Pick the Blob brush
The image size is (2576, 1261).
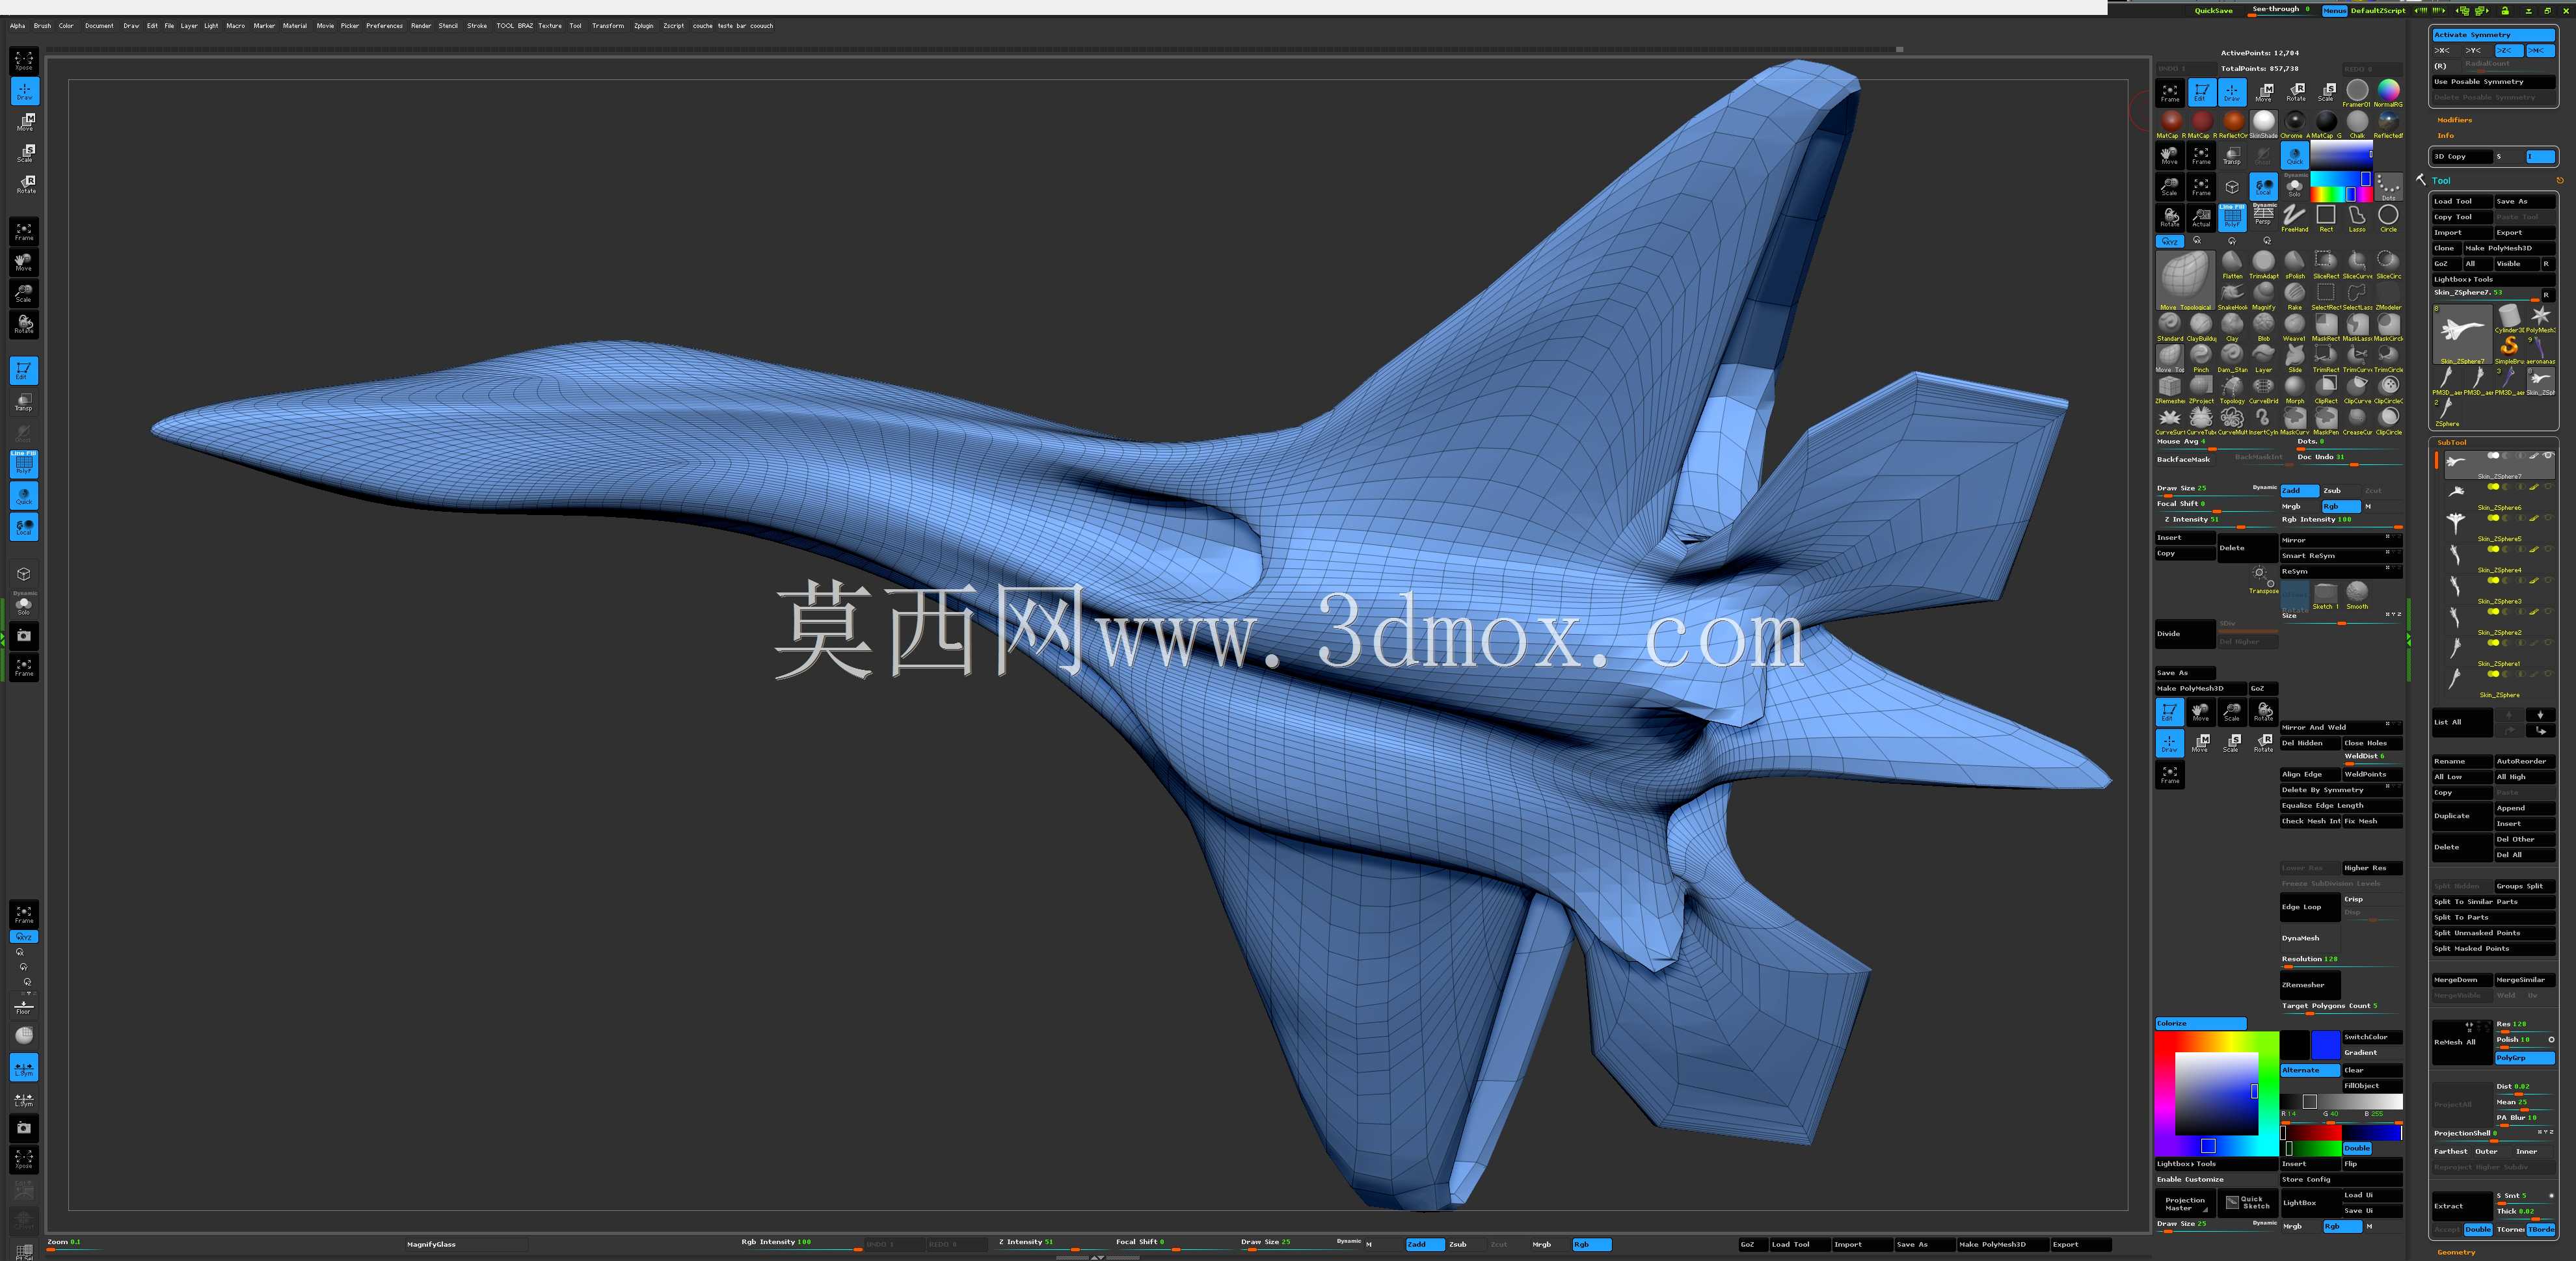2263,327
